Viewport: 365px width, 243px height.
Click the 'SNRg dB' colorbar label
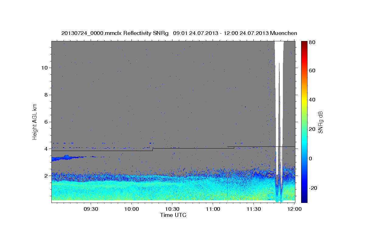tap(320, 122)
